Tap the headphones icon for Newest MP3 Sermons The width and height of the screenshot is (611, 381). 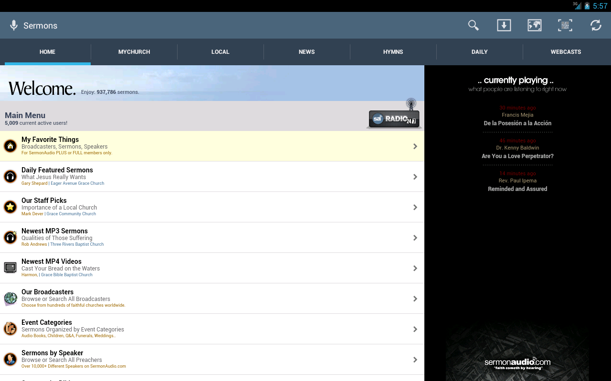(x=10, y=238)
